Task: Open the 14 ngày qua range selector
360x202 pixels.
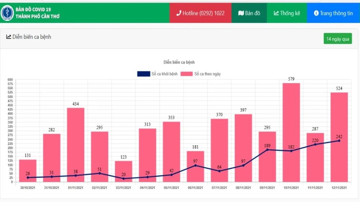Action: 337,39
